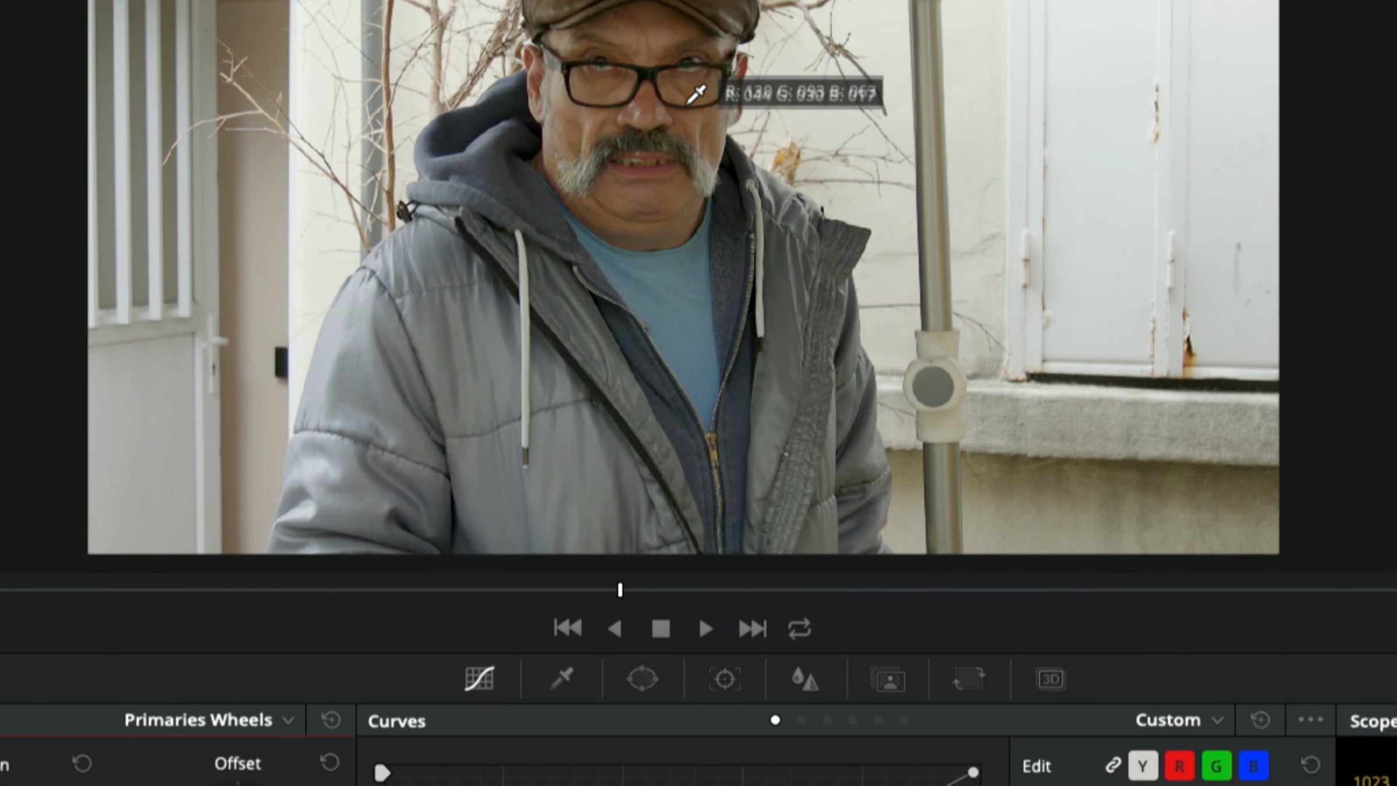Open the Tracker palette icon
Viewport: 1397px width, 786px height.
click(725, 679)
